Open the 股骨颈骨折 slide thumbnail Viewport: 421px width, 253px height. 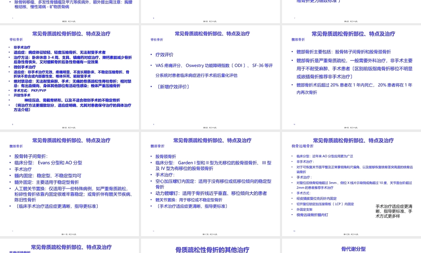click(210, 184)
